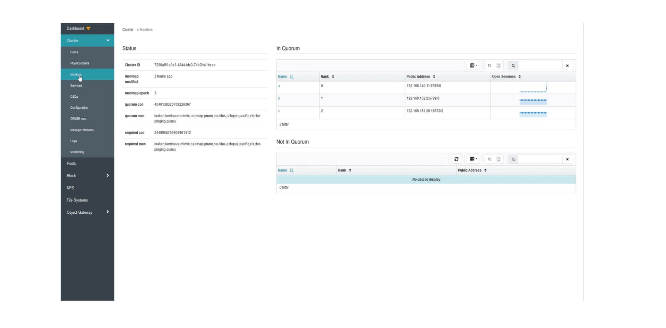Open OSDs under Cluster

(x=74, y=97)
